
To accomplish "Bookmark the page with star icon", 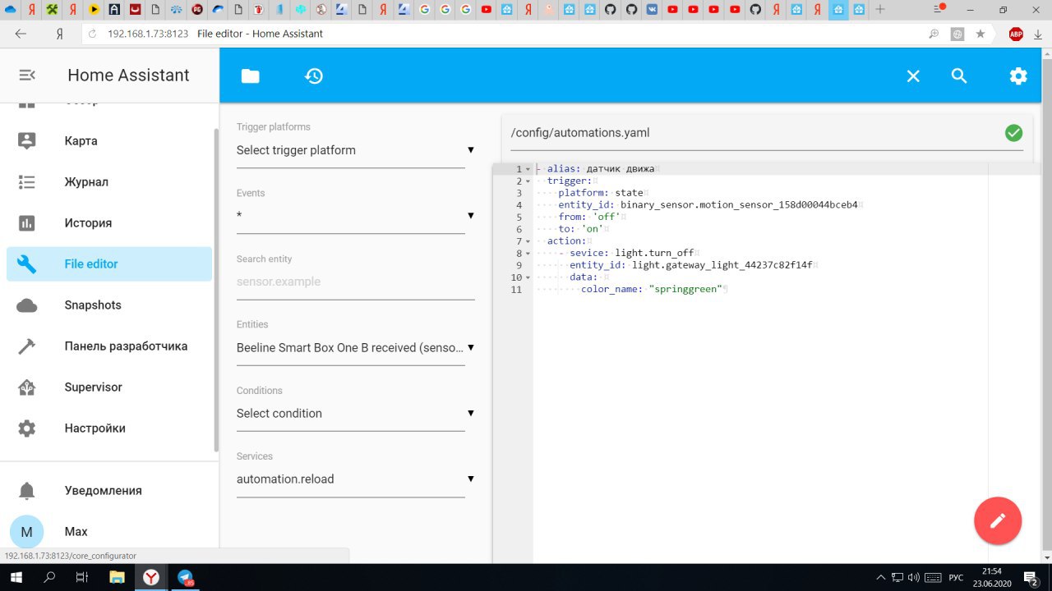I will click(980, 34).
